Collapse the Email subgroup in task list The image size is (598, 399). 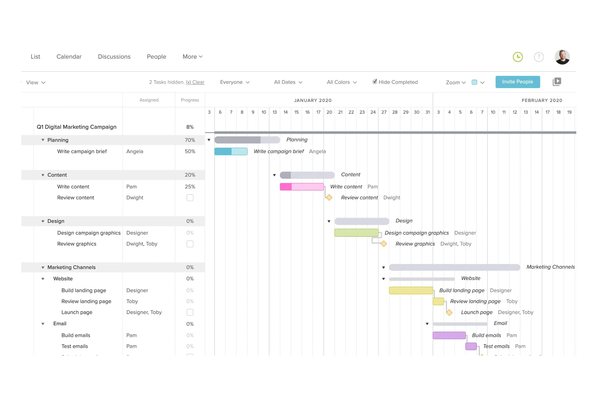pyautogui.click(x=43, y=323)
